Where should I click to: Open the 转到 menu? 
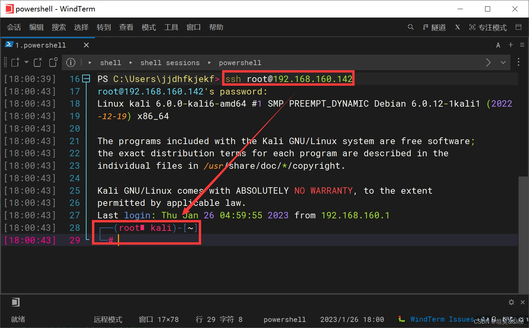point(104,27)
